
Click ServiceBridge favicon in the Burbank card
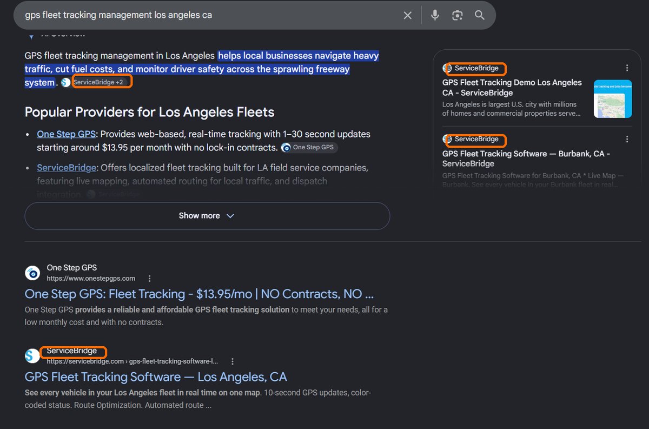pos(447,139)
